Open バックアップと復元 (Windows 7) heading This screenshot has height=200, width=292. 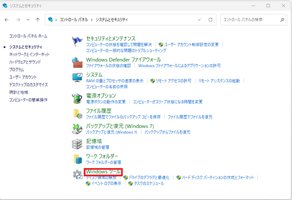[120, 126]
